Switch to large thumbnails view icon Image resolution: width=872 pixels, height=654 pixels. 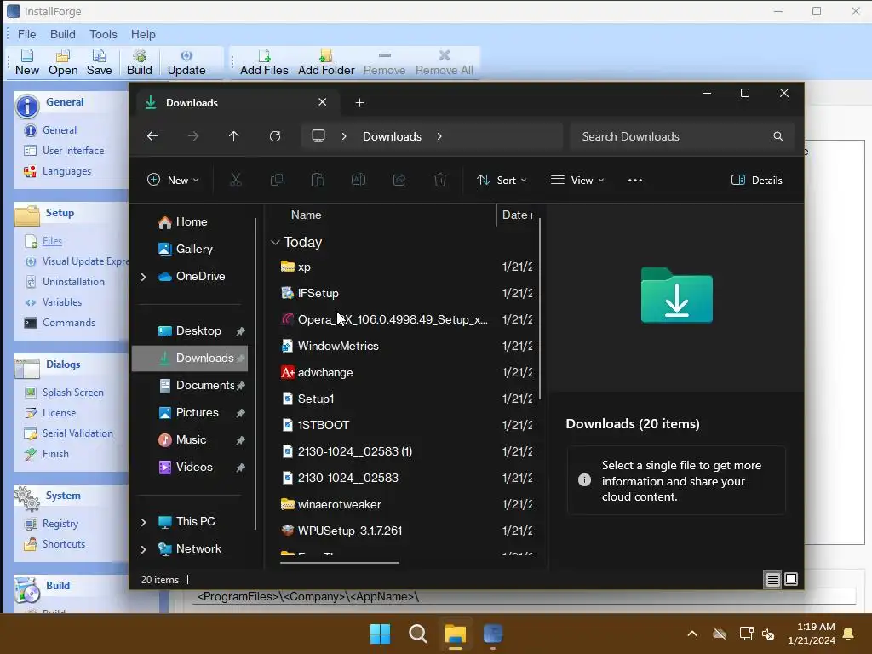[x=791, y=579]
